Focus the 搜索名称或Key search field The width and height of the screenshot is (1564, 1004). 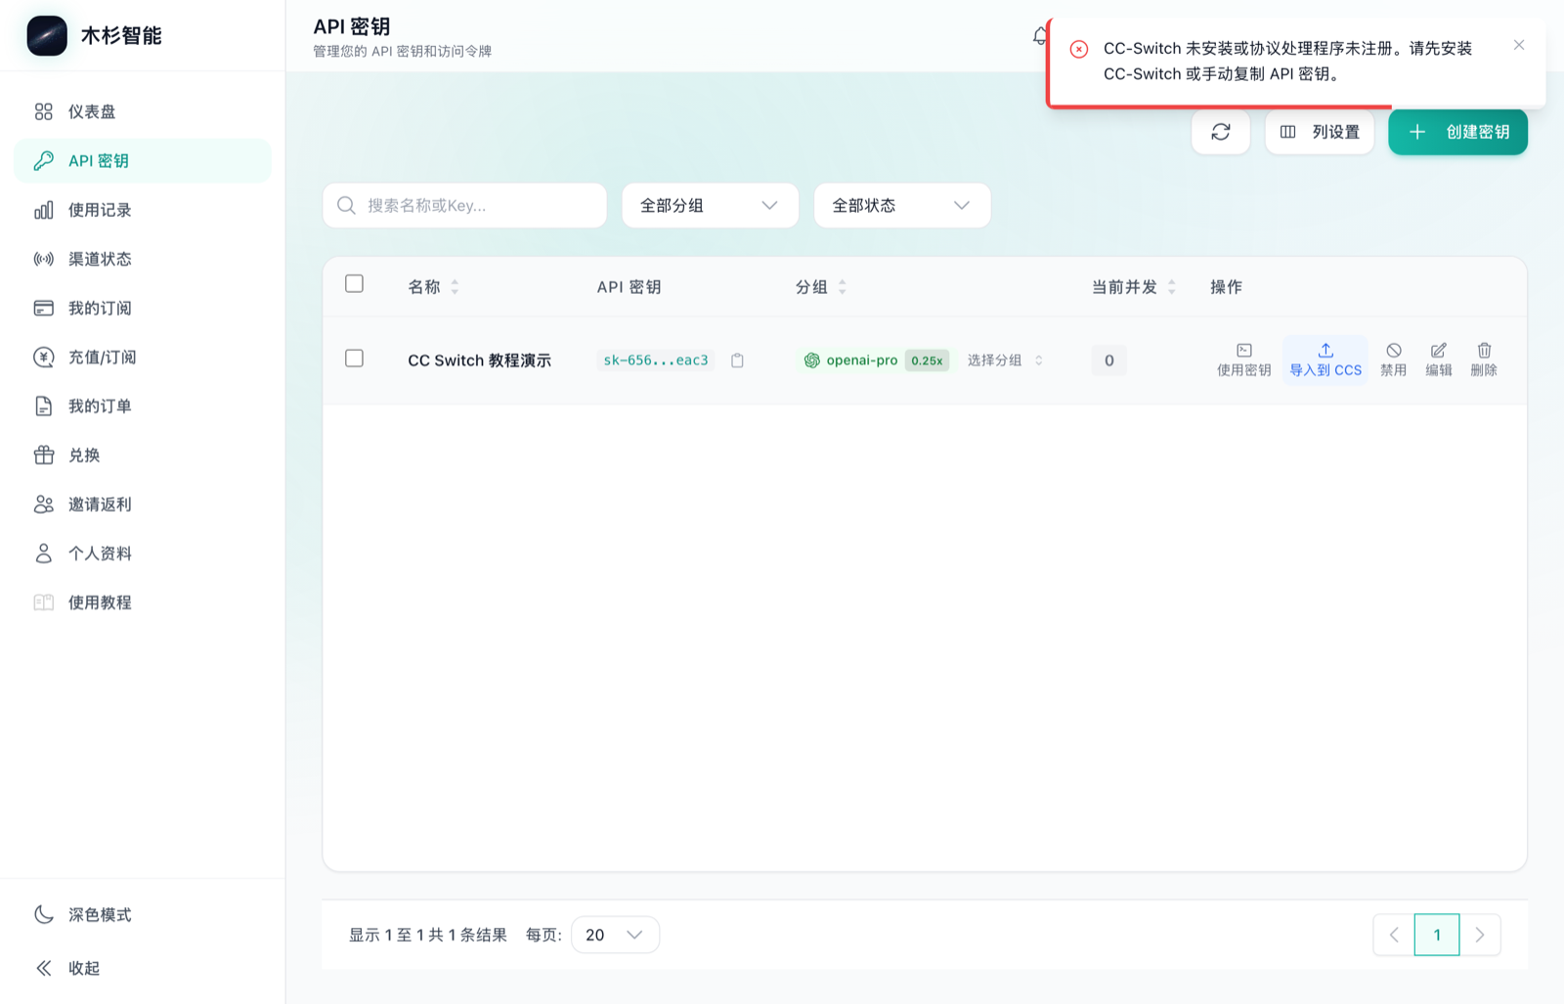465,205
